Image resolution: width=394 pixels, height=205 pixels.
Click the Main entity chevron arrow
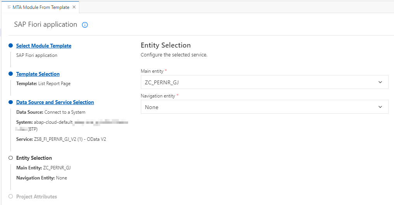(x=380, y=82)
